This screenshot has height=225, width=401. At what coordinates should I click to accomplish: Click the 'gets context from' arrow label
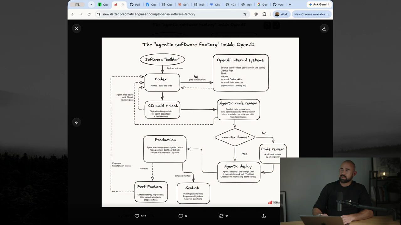coord(197,80)
